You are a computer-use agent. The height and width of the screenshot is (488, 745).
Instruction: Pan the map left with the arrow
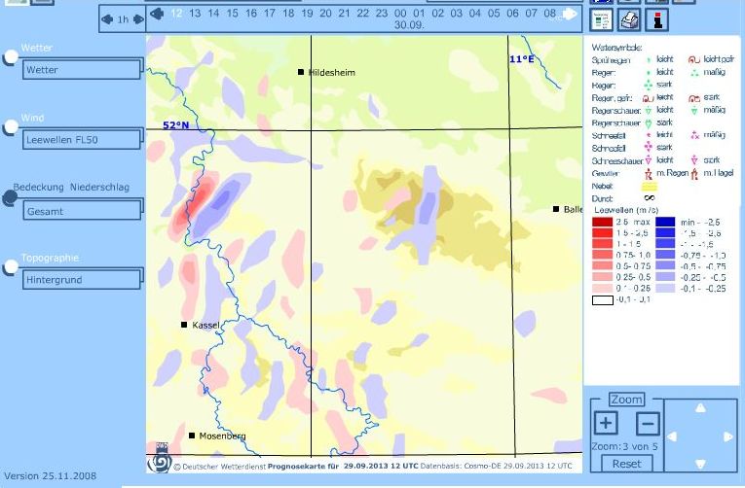click(x=672, y=436)
